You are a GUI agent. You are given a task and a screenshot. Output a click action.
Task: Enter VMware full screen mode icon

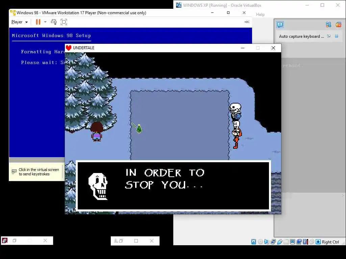[64, 22]
